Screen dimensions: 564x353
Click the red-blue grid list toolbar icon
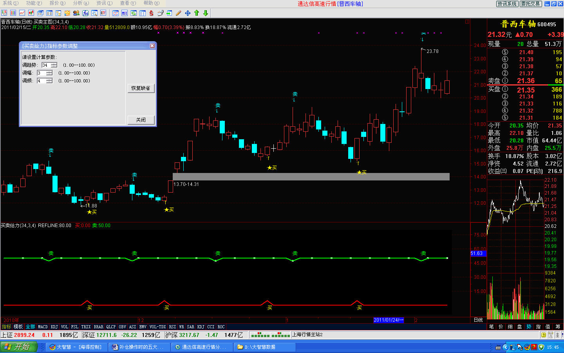[x=13, y=13]
